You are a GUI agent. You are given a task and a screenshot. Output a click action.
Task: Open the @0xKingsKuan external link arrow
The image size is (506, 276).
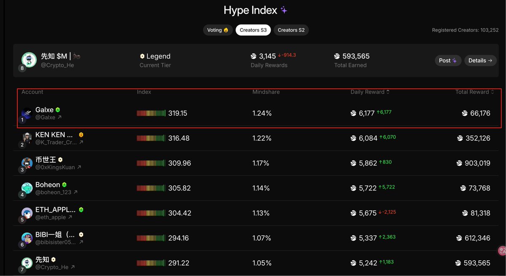click(x=79, y=167)
